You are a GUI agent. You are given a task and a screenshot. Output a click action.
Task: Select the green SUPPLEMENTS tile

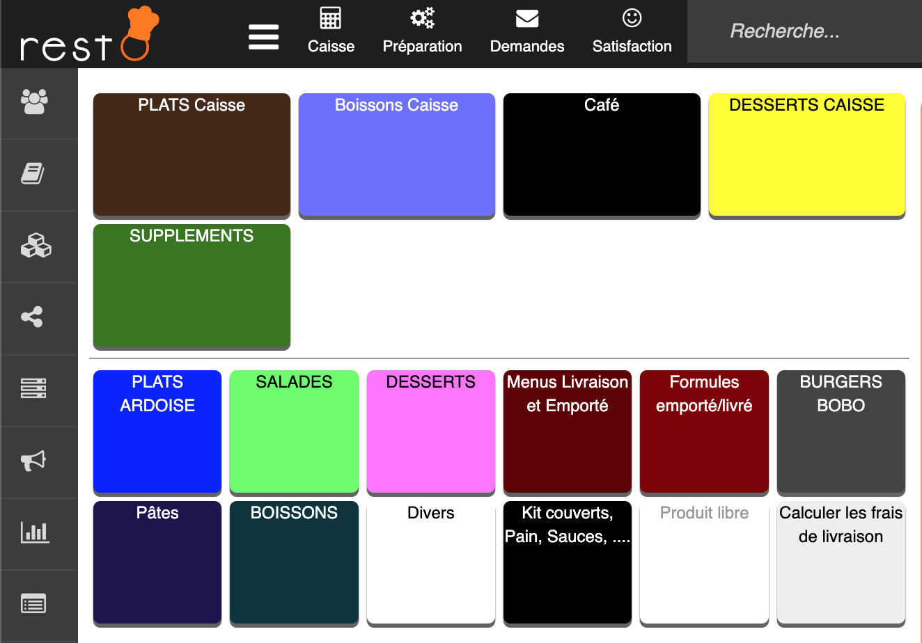tap(192, 285)
